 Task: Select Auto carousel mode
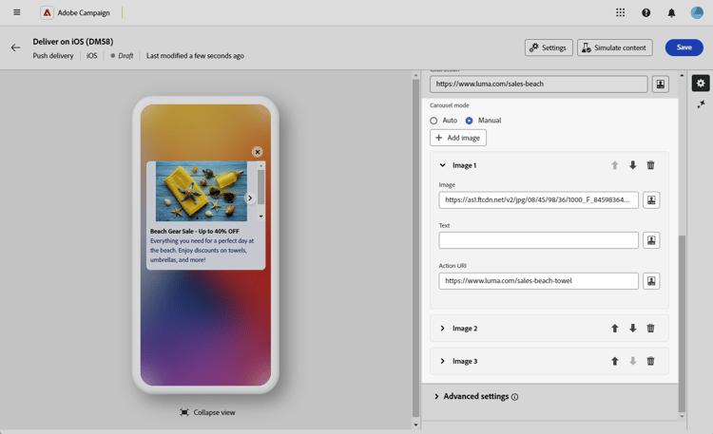434,121
